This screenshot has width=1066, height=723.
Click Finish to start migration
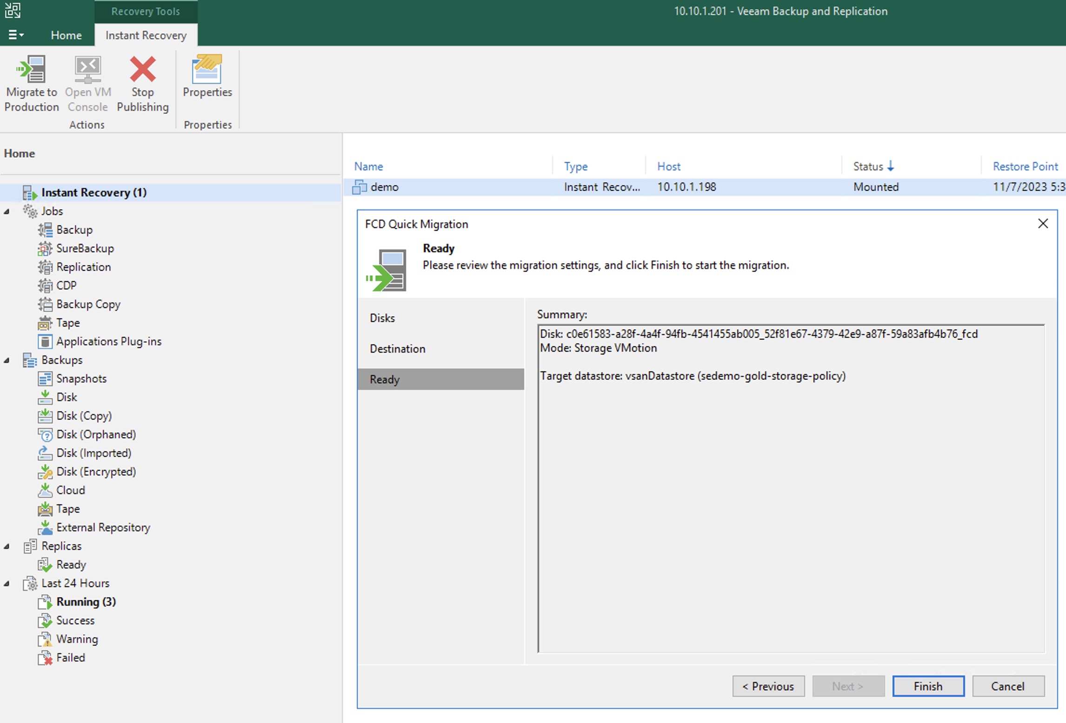point(928,686)
